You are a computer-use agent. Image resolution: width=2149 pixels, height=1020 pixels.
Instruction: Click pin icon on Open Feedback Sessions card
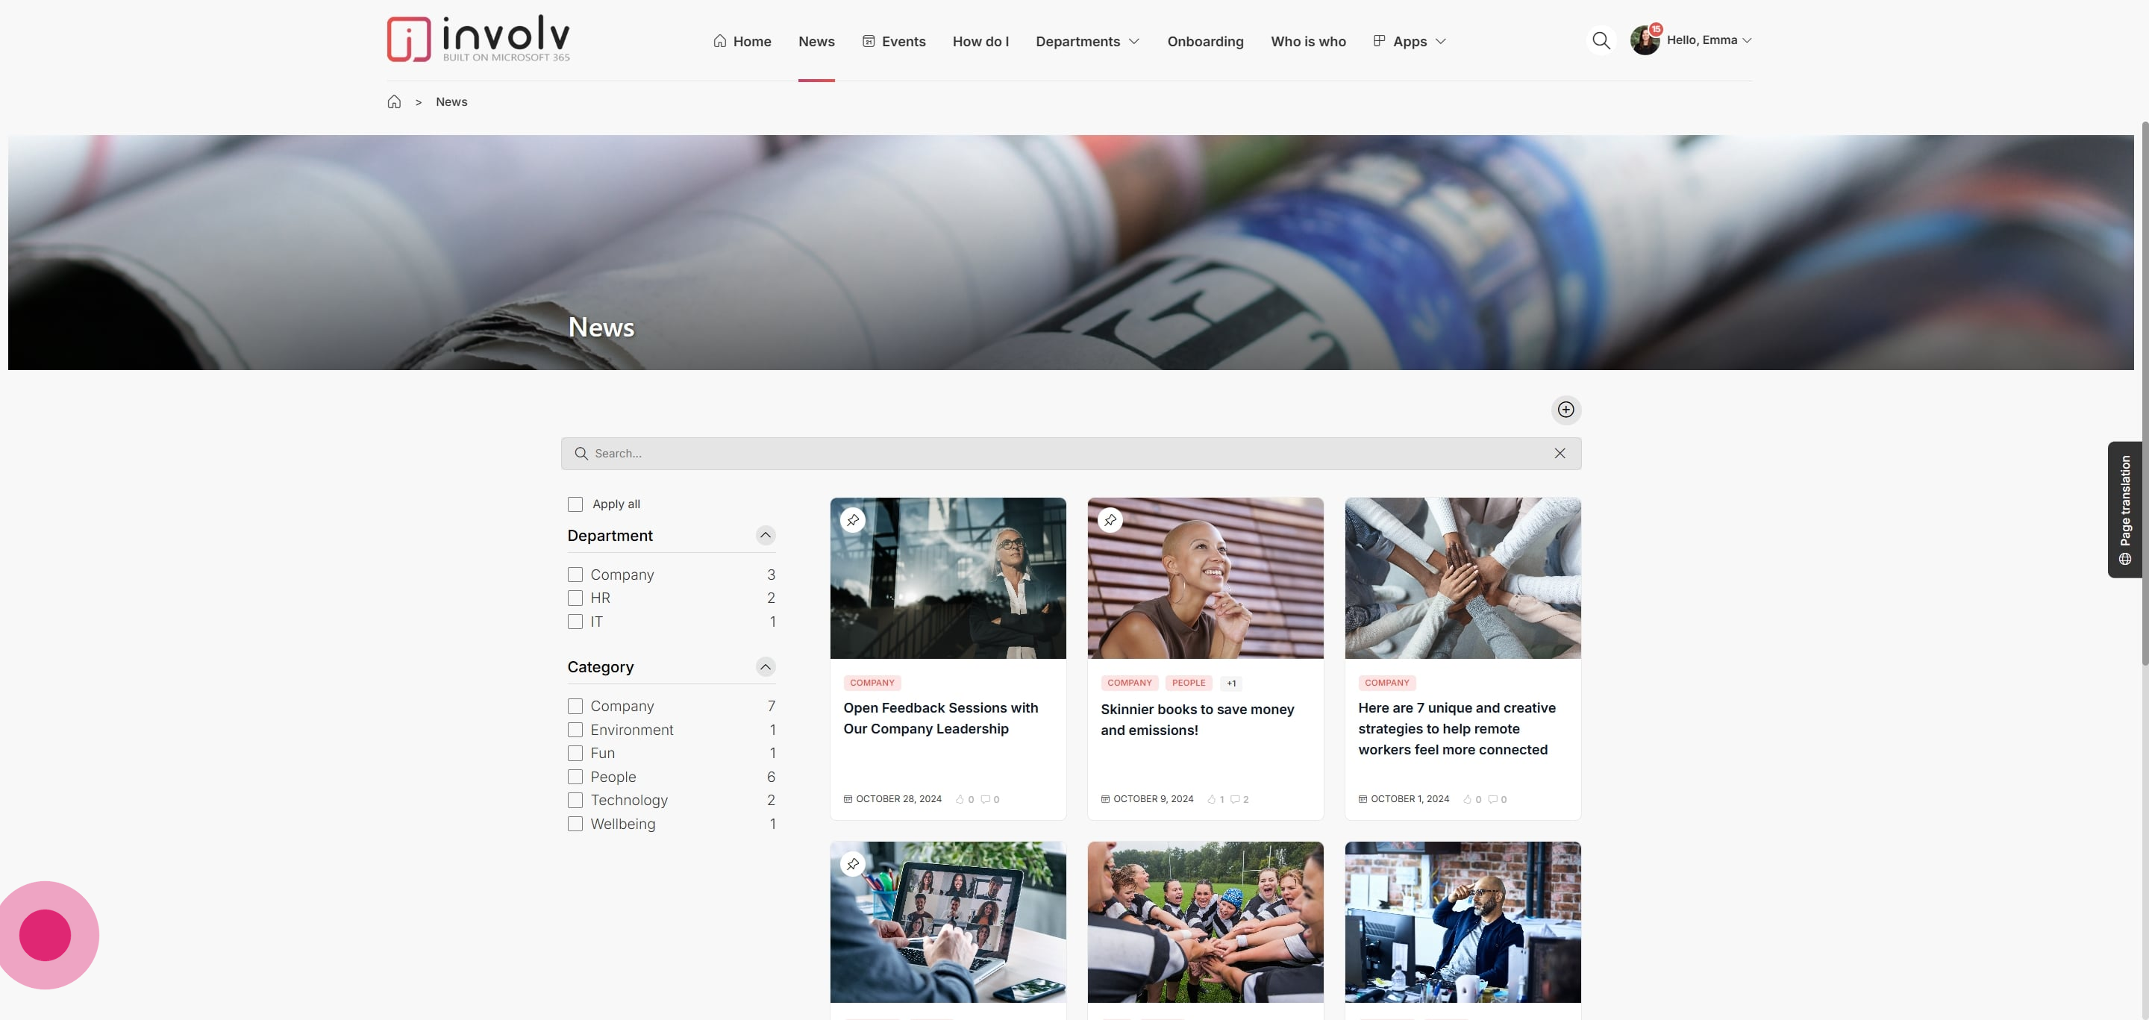coord(853,519)
